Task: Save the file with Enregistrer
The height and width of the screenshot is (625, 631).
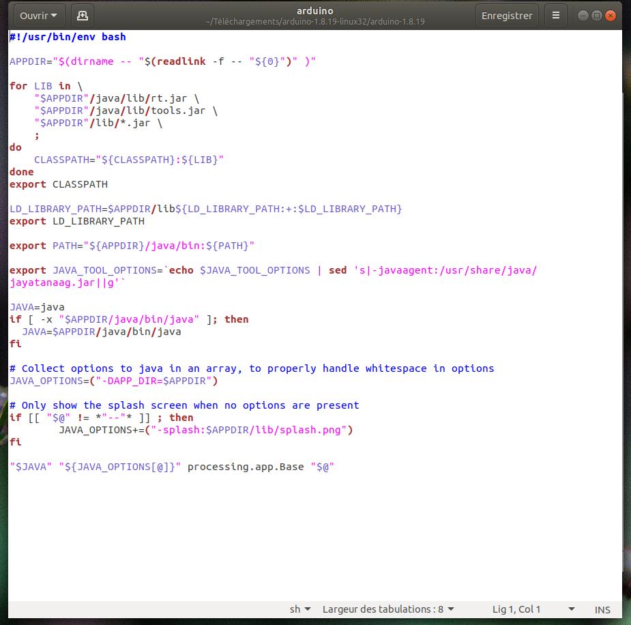Action: click(507, 16)
